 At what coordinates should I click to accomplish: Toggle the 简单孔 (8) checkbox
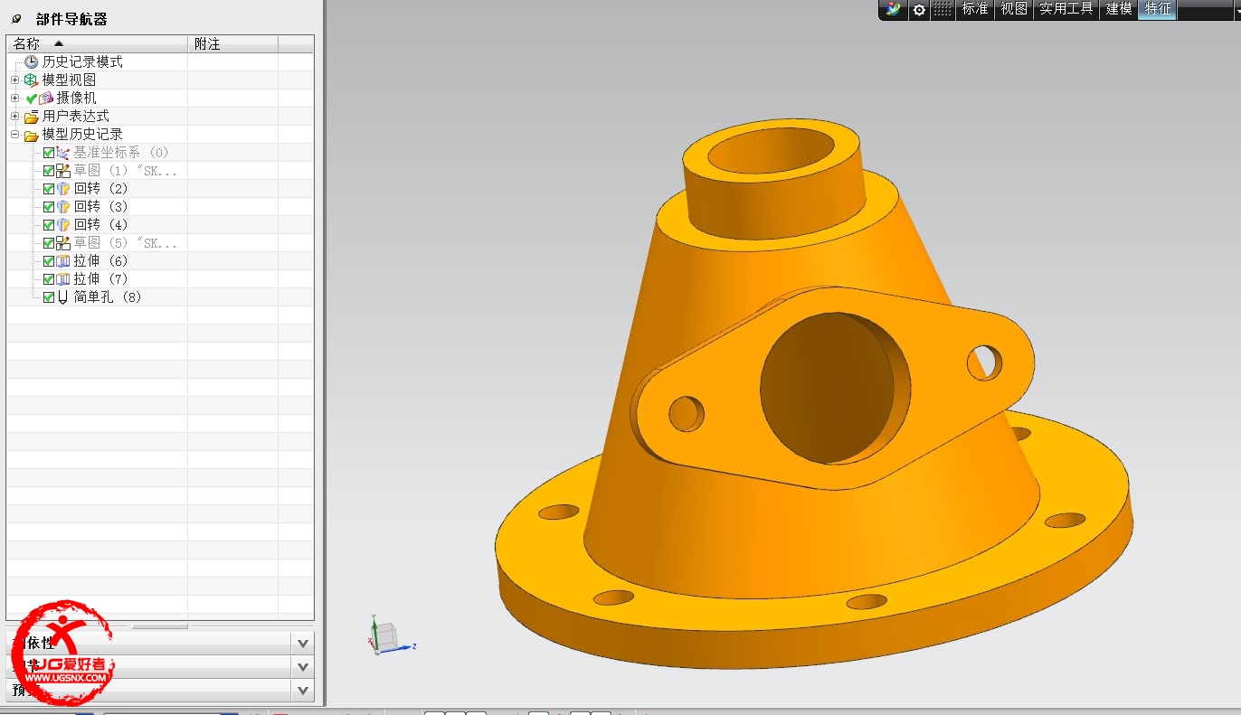49,297
